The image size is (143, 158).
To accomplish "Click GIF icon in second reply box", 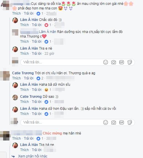I will point(122,122).
